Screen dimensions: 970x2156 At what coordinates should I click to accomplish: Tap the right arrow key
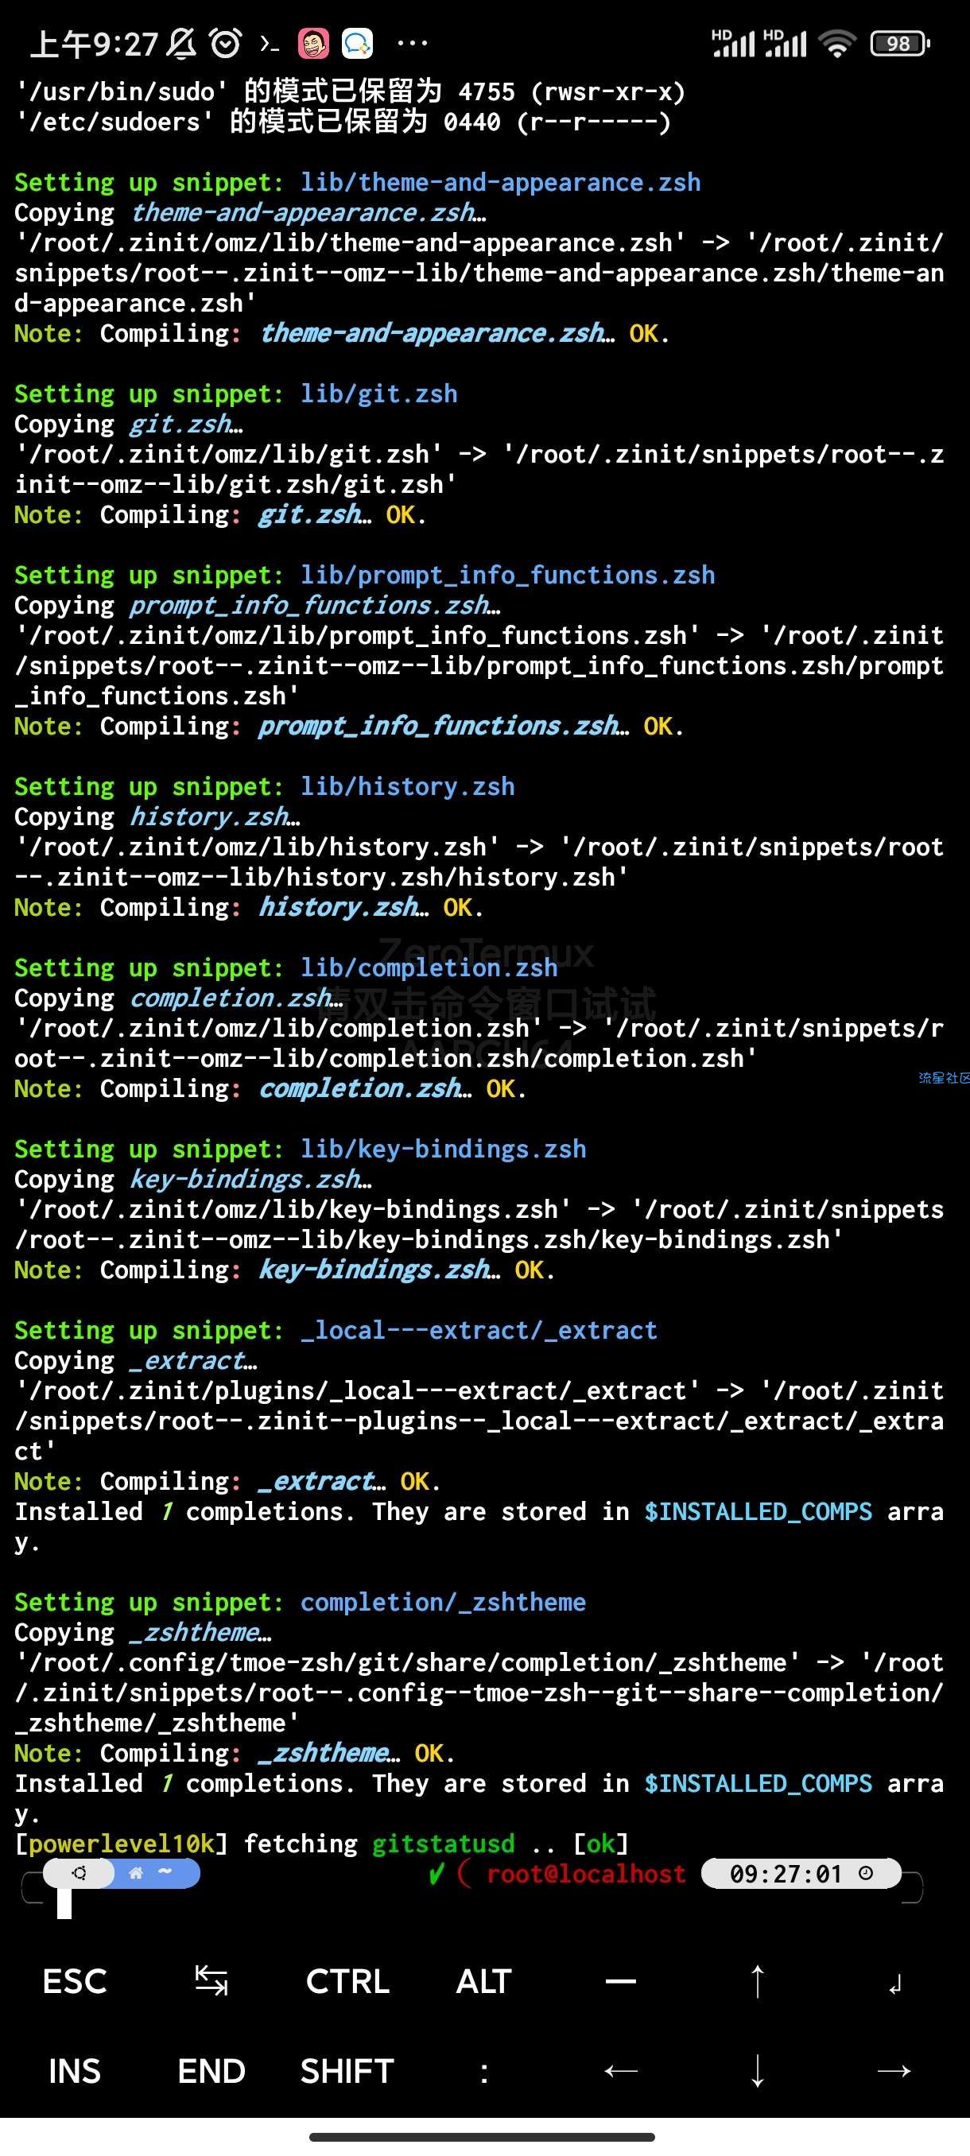click(894, 2071)
